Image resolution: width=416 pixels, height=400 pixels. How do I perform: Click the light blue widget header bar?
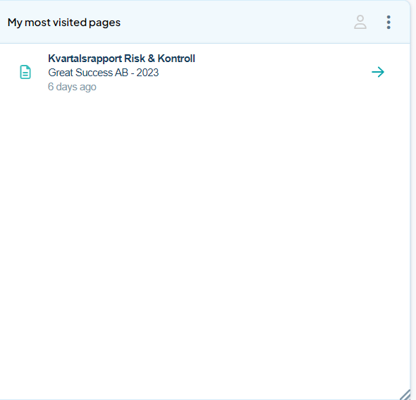[x=204, y=22]
